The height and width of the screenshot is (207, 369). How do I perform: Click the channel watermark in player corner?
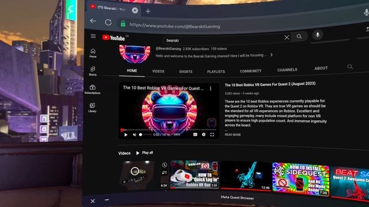pos(212,122)
